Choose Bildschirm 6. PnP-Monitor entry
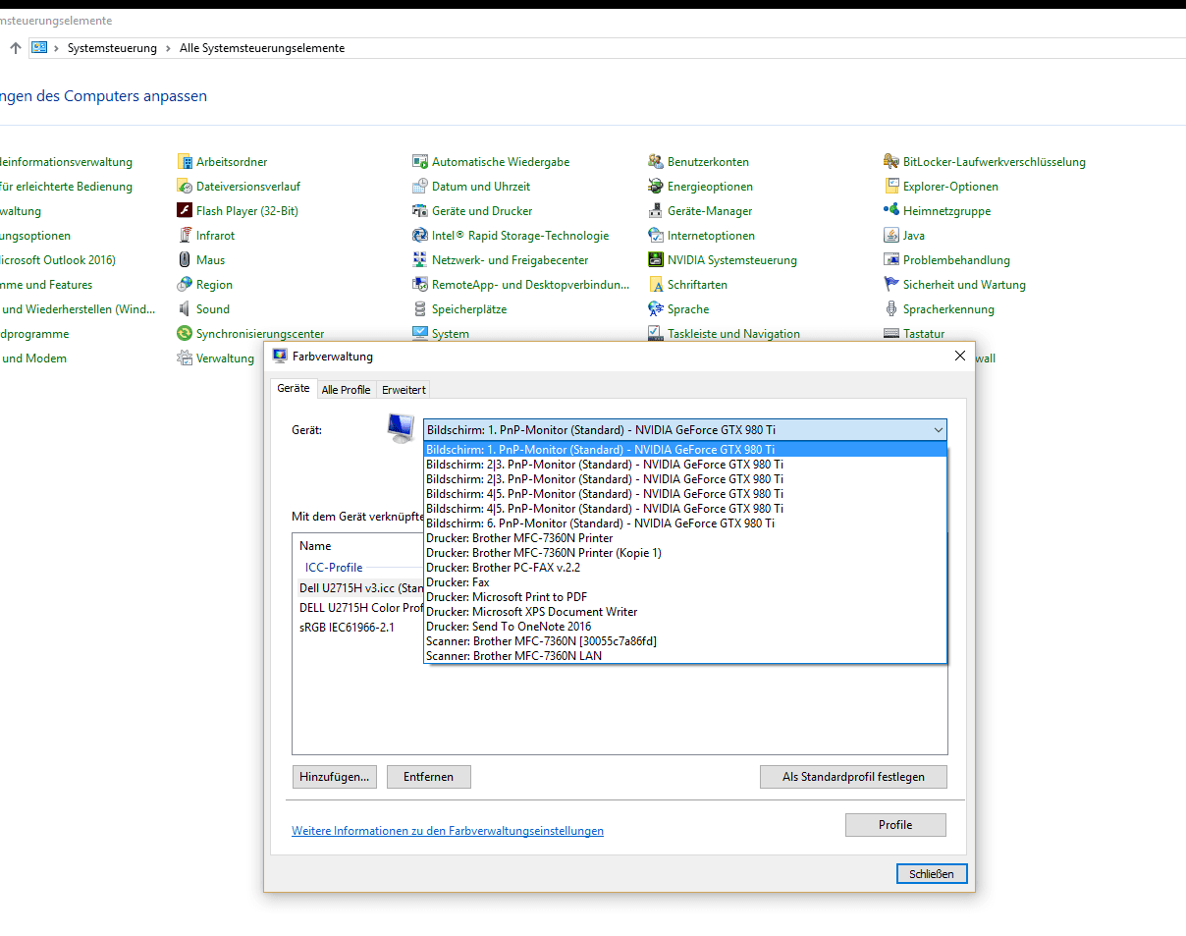This screenshot has width=1186, height=936. [x=685, y=523]
